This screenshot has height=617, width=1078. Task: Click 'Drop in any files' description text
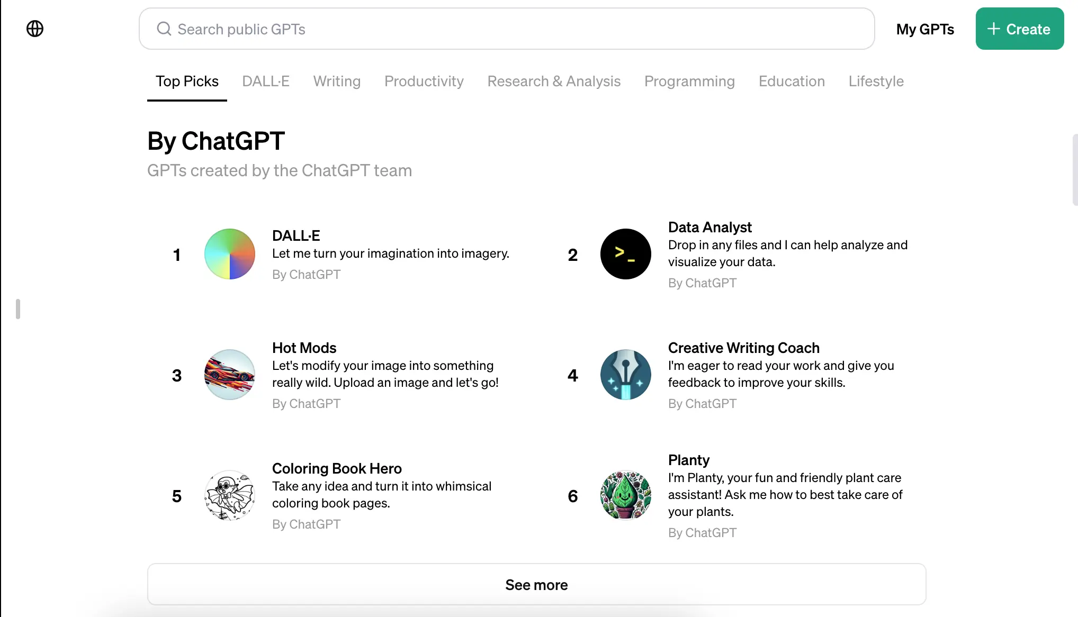pyautogui.click(x=788, y=253)
